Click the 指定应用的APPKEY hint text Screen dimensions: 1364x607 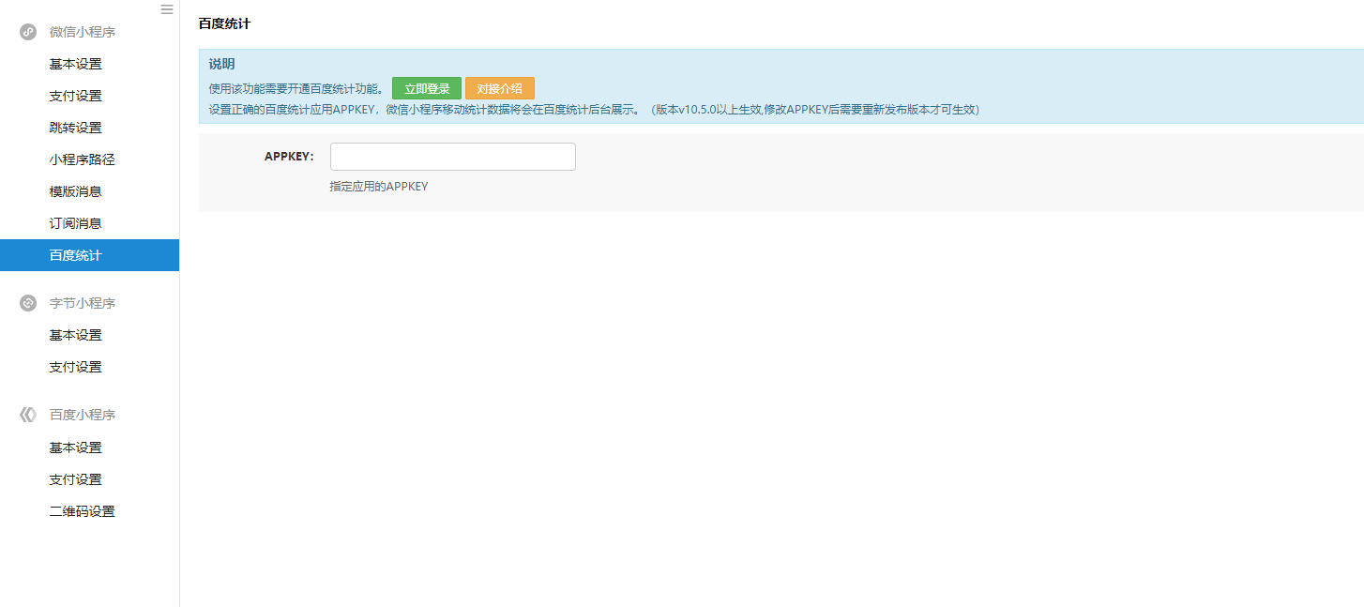[x=379, y=187]
